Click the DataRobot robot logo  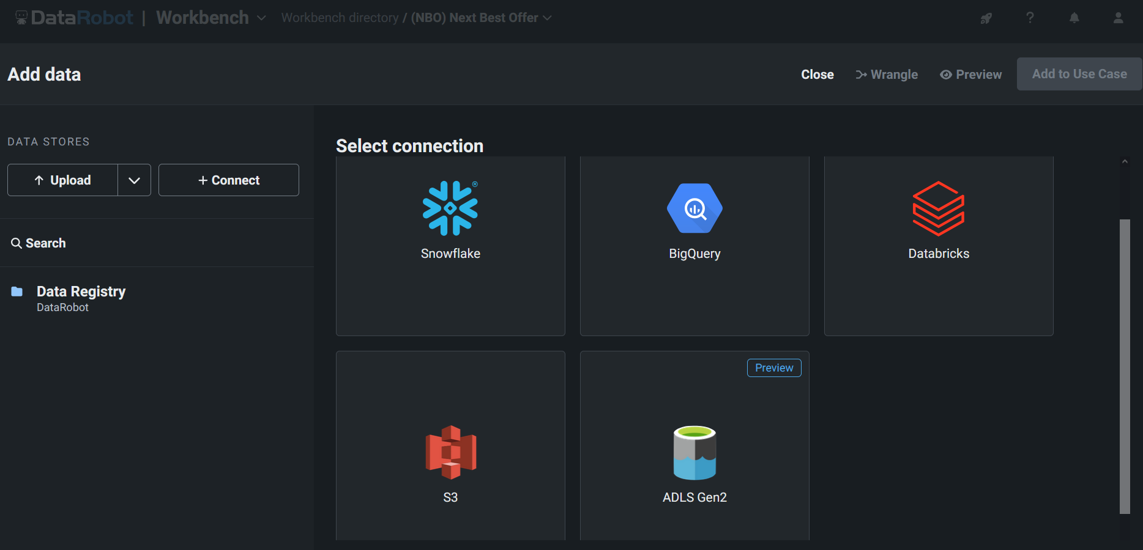21,17
